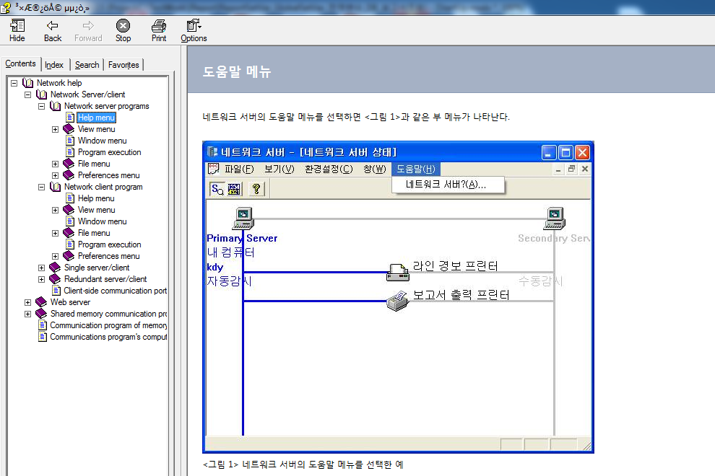Collapse the Network client program node
Viewport: 715px width, 476px height.
click(x=41, y=187)
